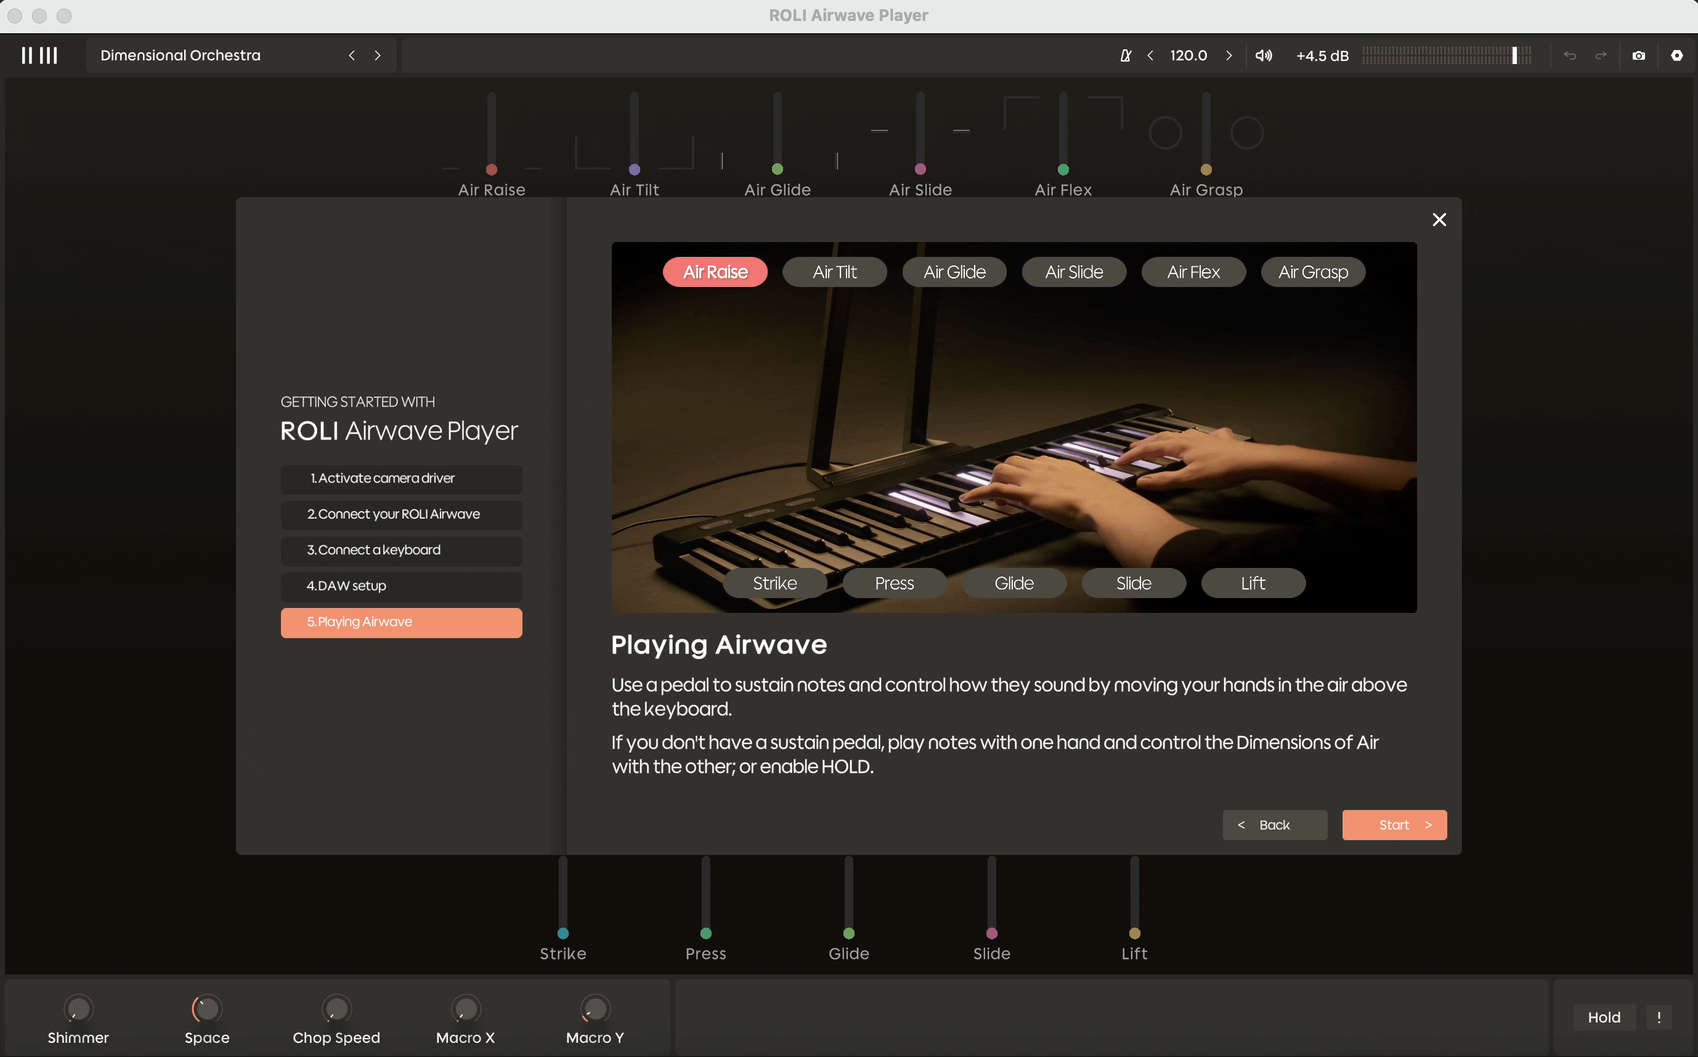1698x1057 pixels.
Task: Go to previous preset with left chevron
Action: coord(352,55)
